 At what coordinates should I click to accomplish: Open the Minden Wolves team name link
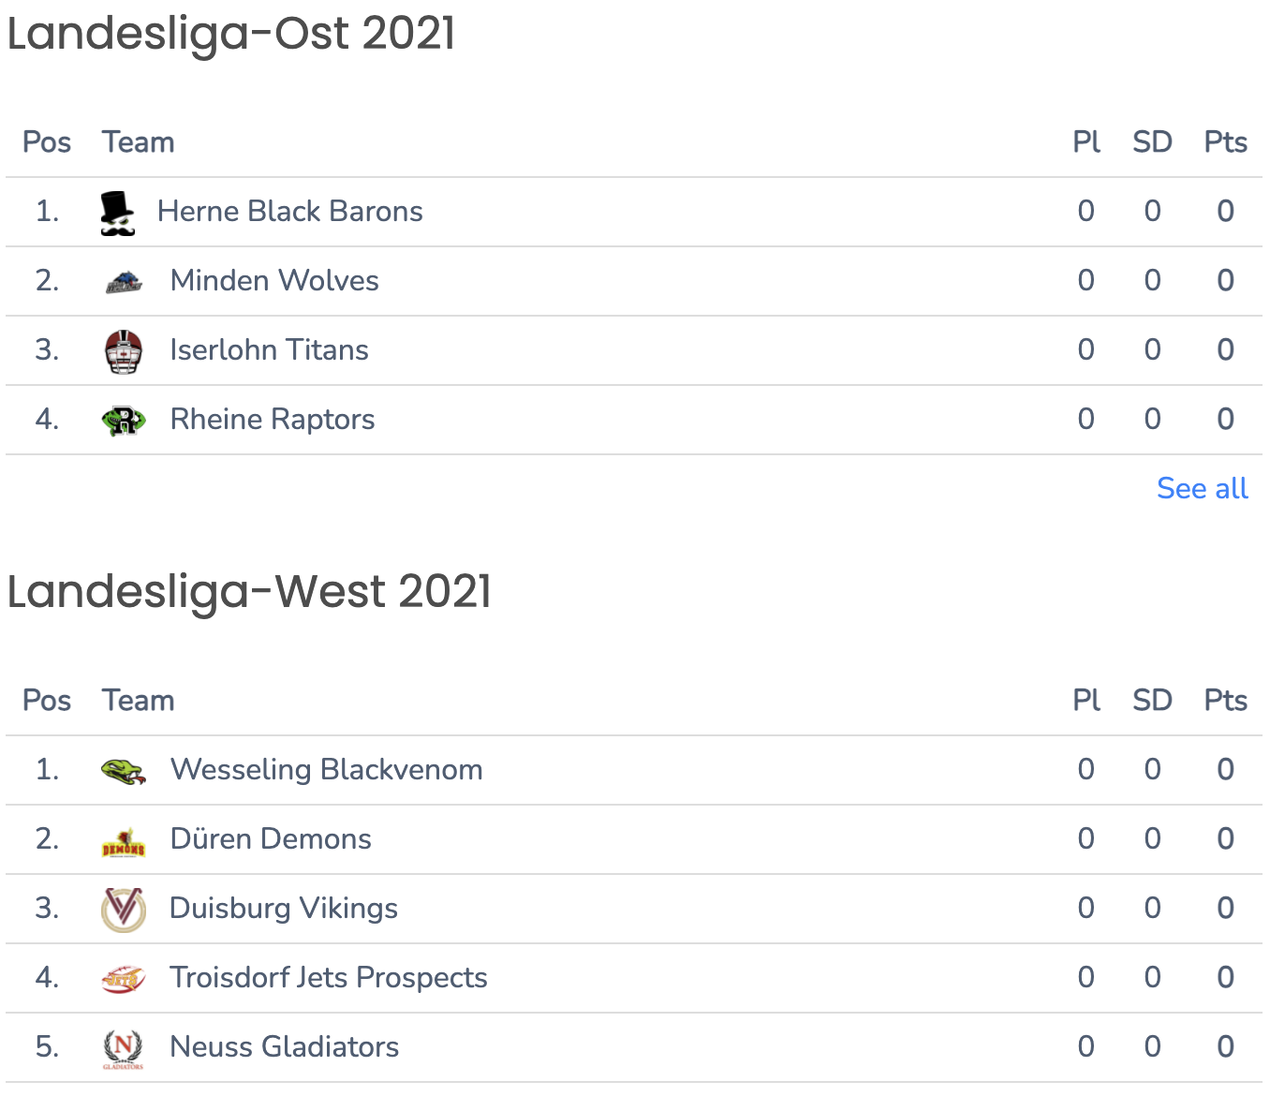coord(274,280)
